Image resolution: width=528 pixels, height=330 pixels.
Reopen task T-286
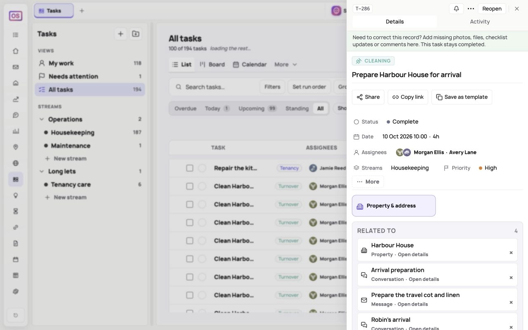pyautogui.click(x=492, y=9)
